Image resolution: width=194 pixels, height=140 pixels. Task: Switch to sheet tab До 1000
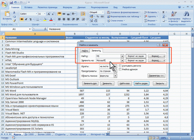[29, 134]
